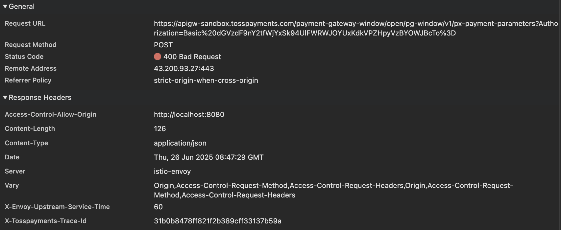Click the Vary header value text
This screenshot has width=561, height=230.
click(333, 190)
